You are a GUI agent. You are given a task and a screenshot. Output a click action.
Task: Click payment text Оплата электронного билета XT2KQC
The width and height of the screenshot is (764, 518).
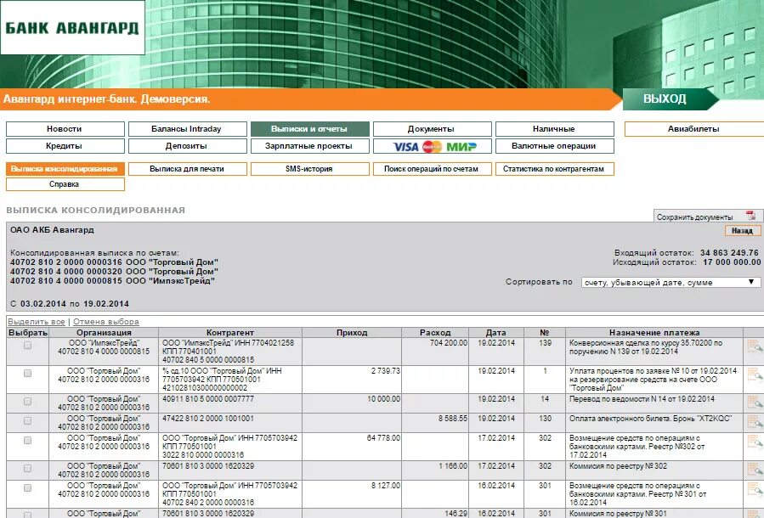point(650,418)
